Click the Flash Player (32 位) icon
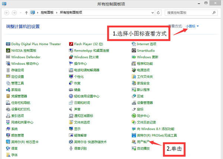The height and width of the screenshot is (159, 223). click(71, 44)
